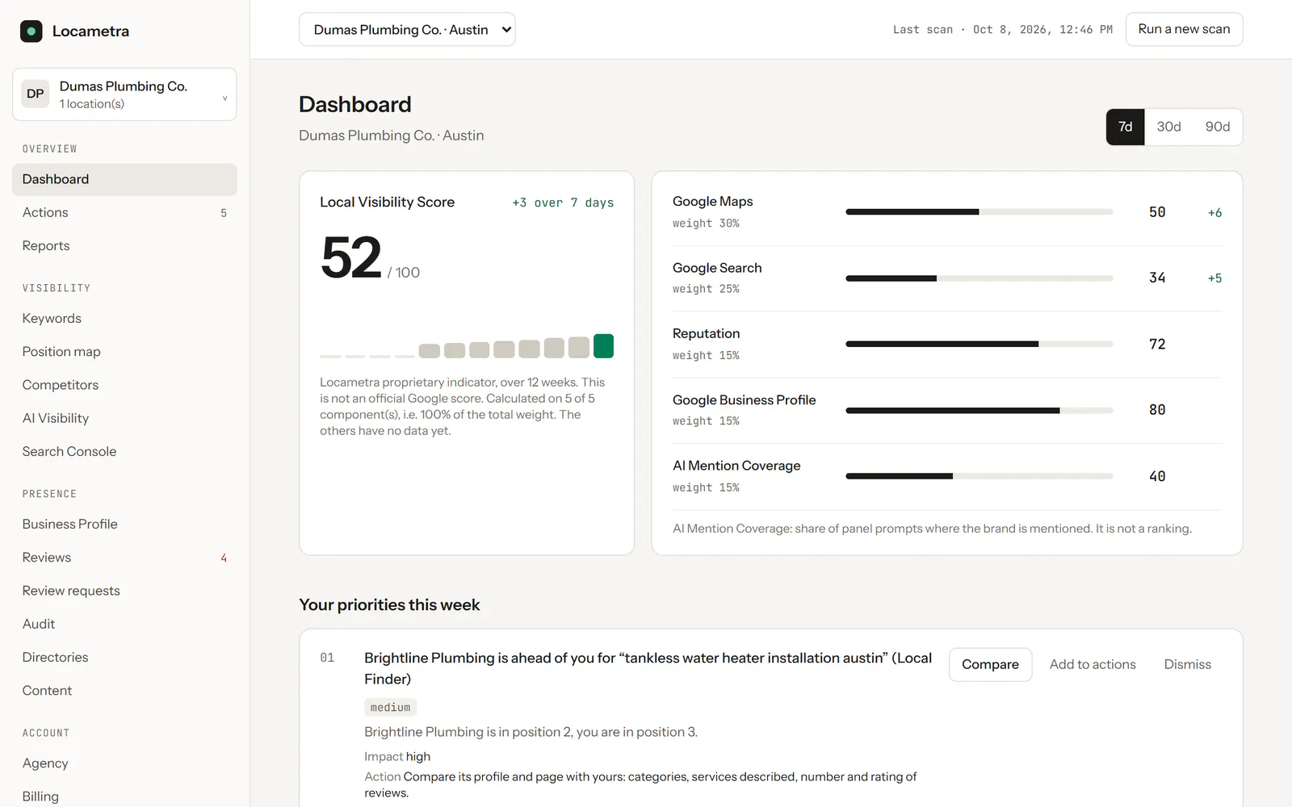Go to Directories
Screen dimensions: 1292x807
(x=124, y=658)
